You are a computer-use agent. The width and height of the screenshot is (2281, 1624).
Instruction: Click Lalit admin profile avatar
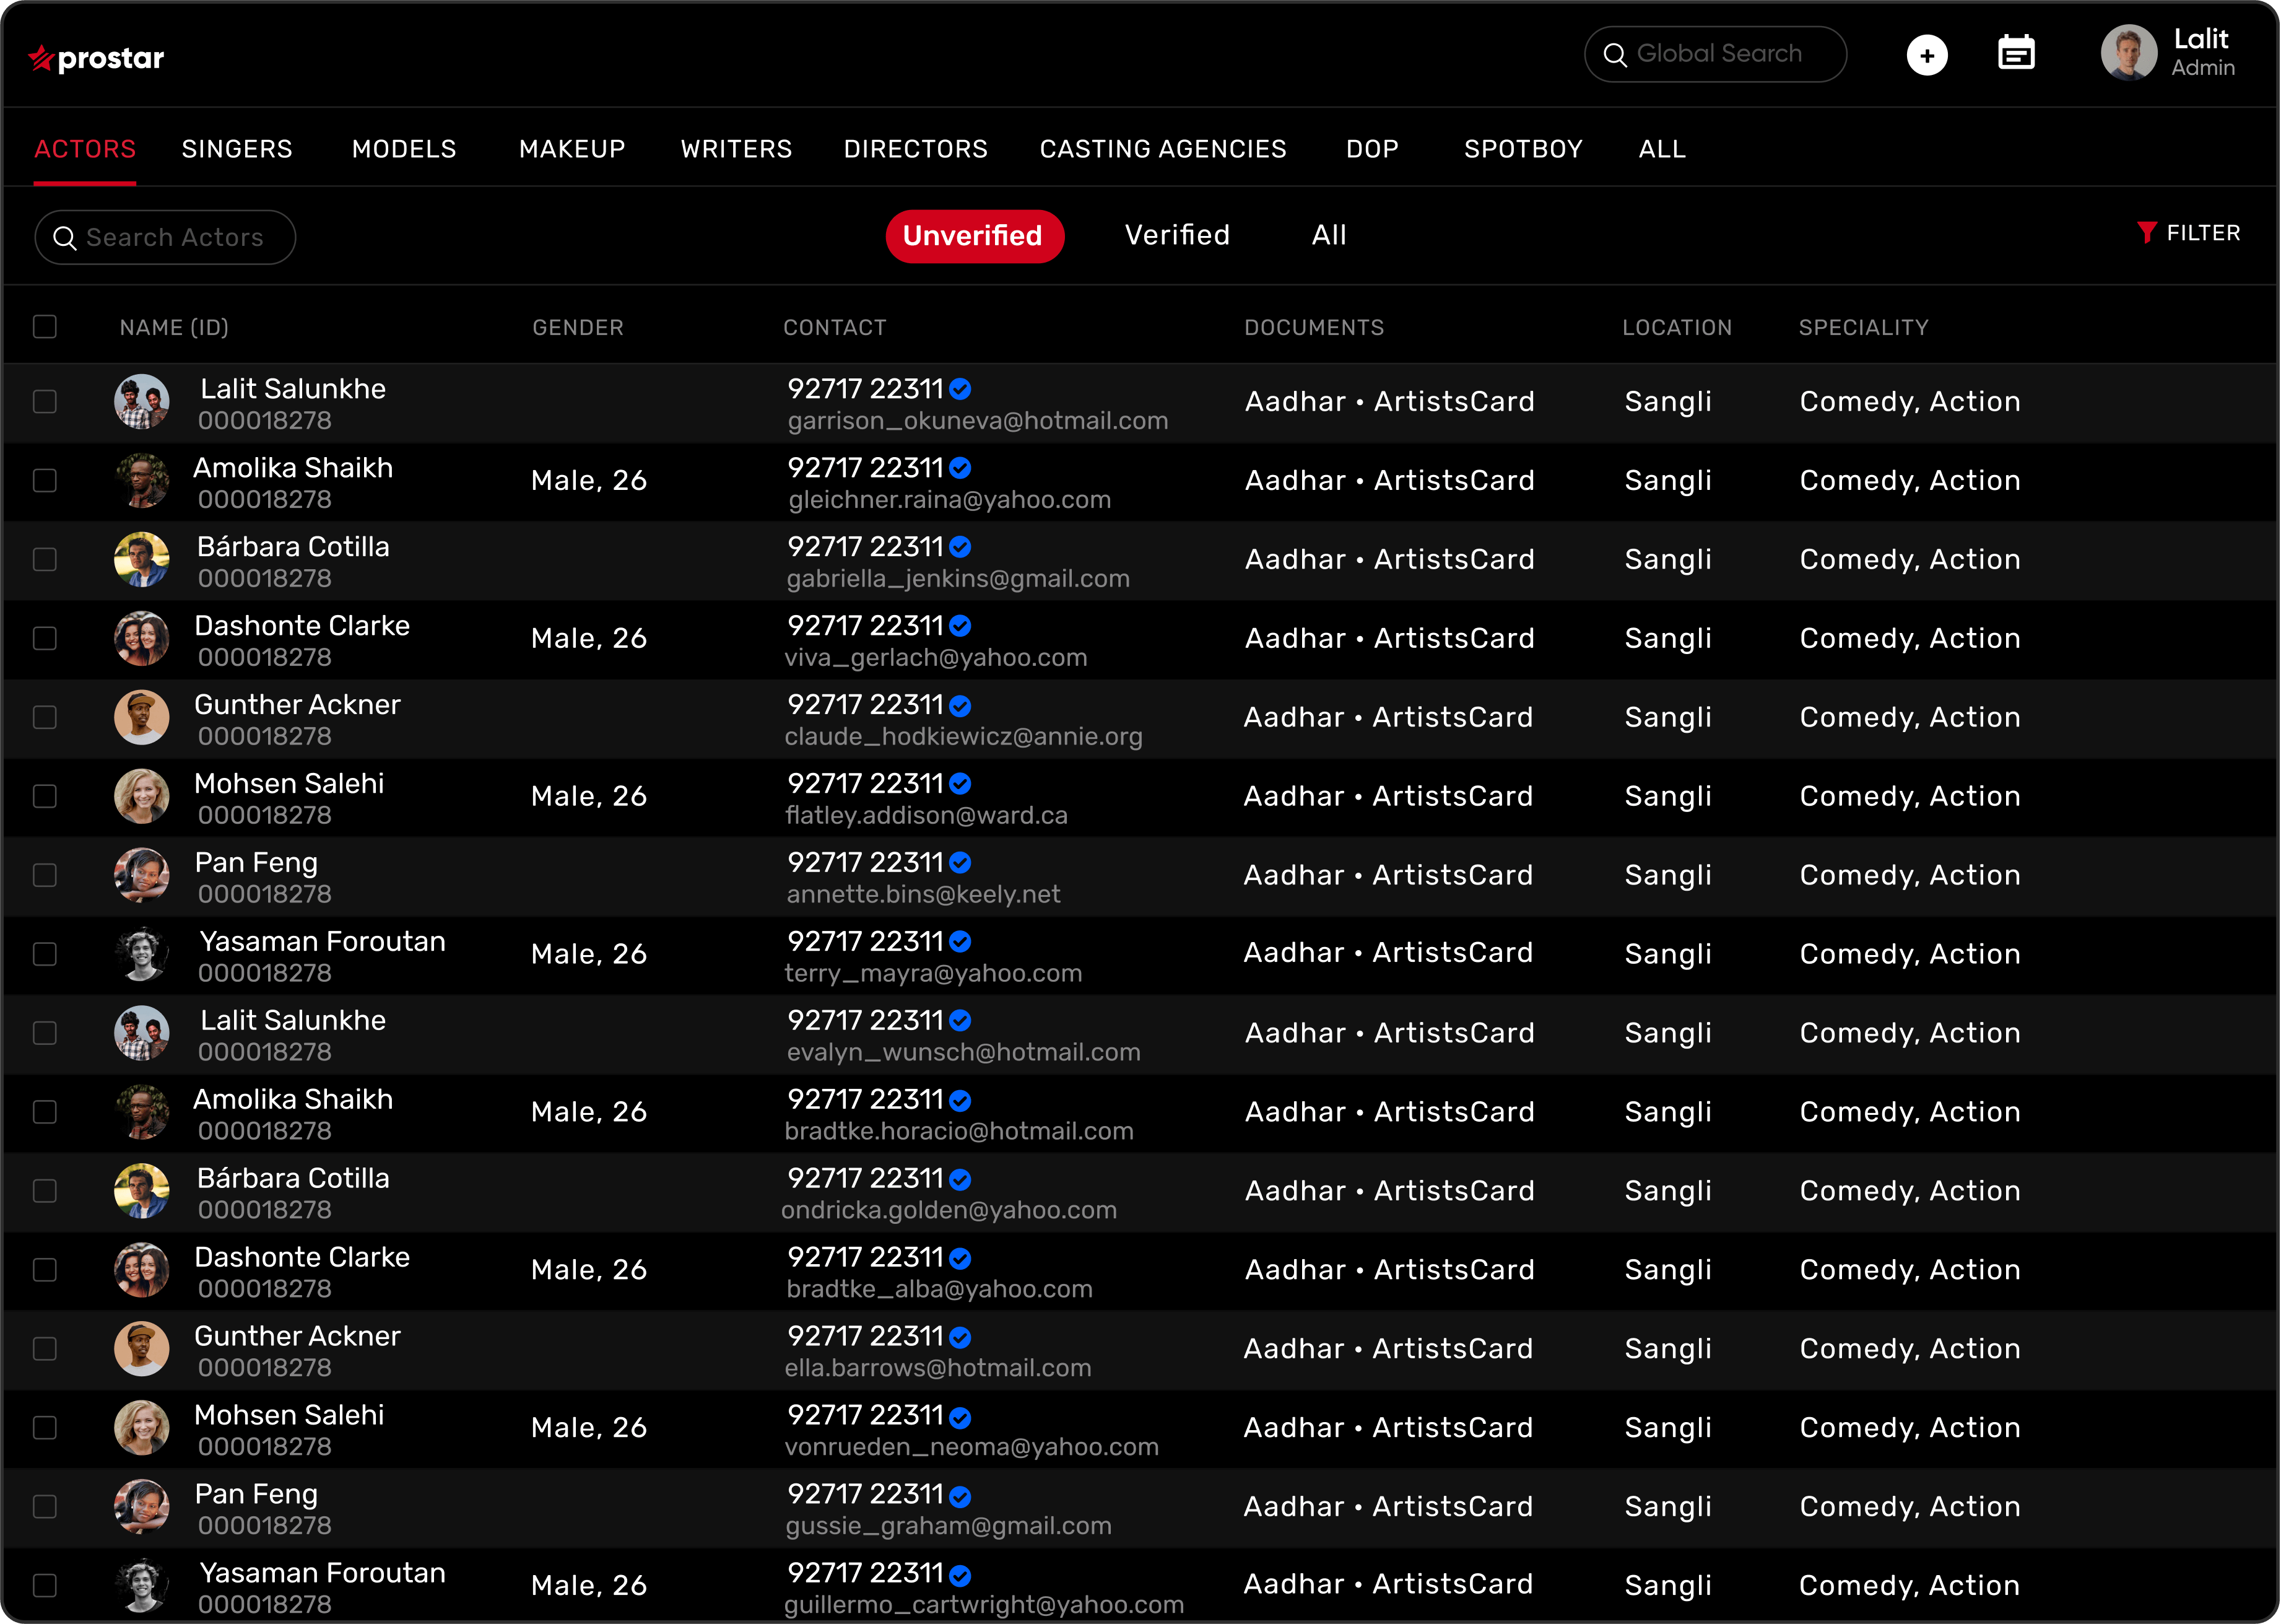coord(2128,53)
